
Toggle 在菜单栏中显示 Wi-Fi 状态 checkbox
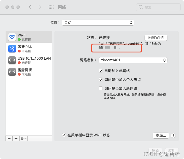pyautogui.click(x=64, y=135)
